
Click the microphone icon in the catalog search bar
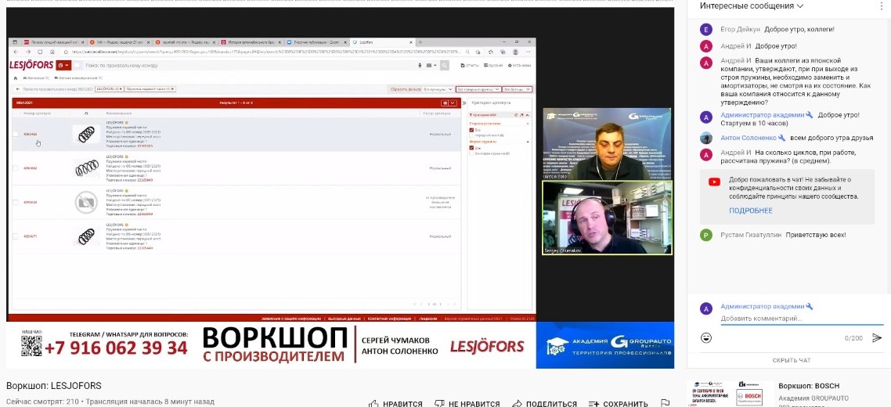point(420,66)
